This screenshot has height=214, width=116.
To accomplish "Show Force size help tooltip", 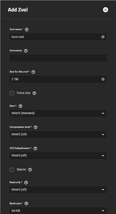I will click(34, 93).
